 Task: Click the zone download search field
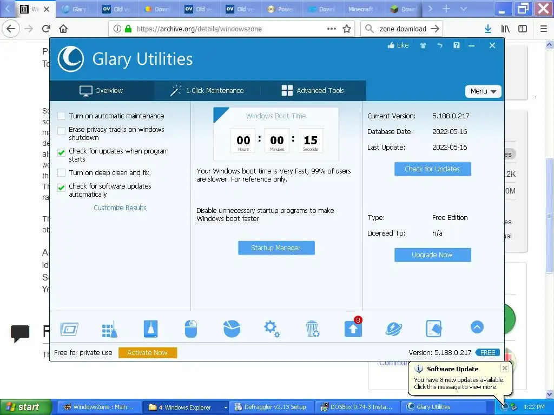coord(403,29)
